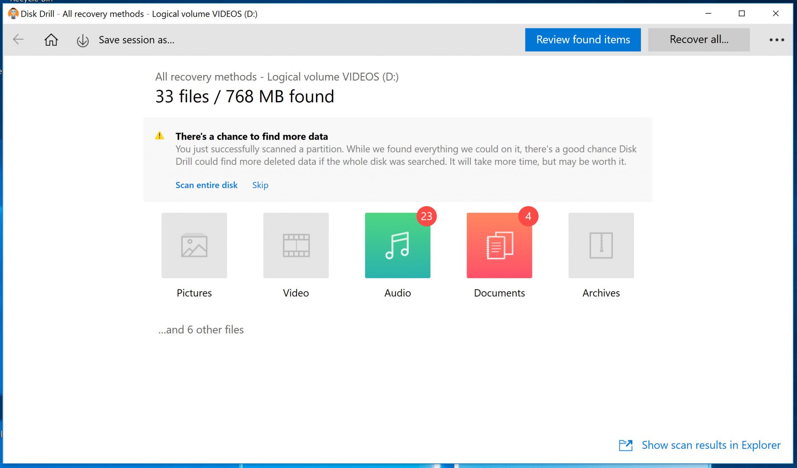The width and height of the screenshot is (797, 468).
Task: Open the Documents category tile
Action: (499, 245)
